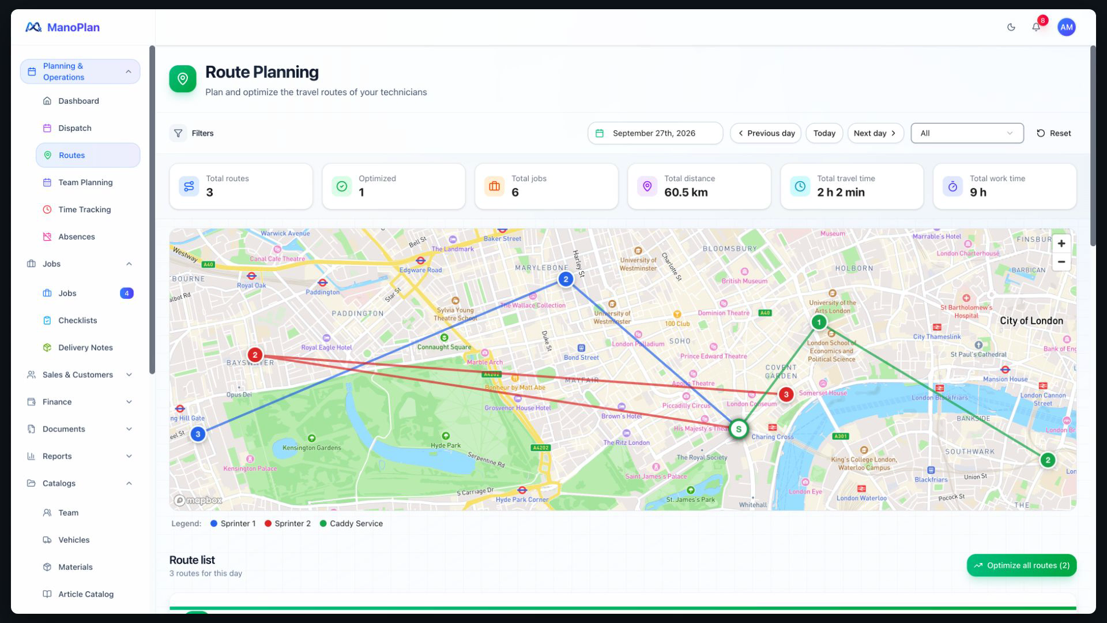Open Jobs list with 4 badge

click(x=88, y=293)
